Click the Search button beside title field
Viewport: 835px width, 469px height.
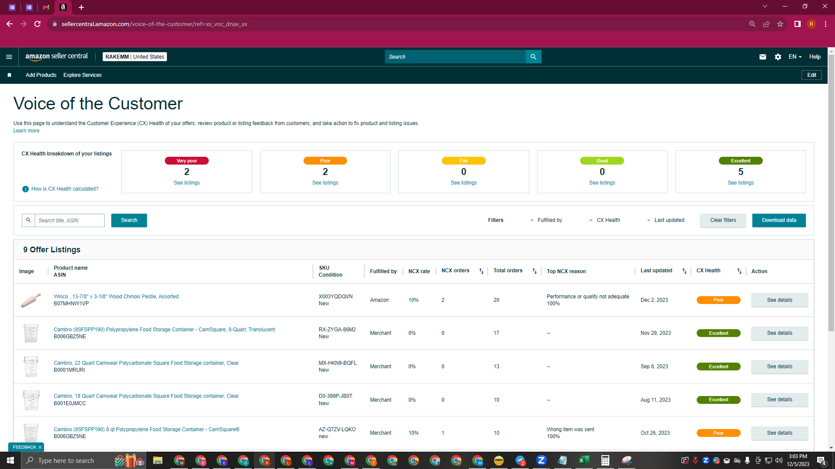[129, 220]
